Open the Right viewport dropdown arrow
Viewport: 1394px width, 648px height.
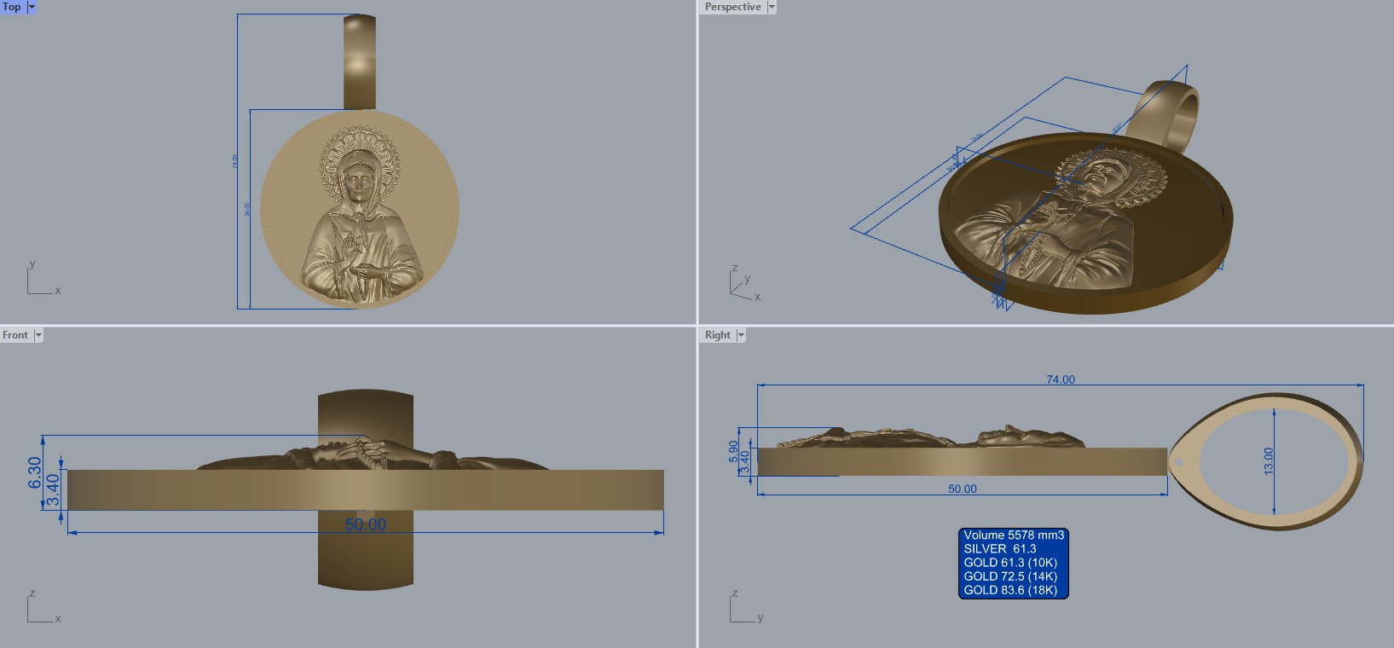pos(741,335)
